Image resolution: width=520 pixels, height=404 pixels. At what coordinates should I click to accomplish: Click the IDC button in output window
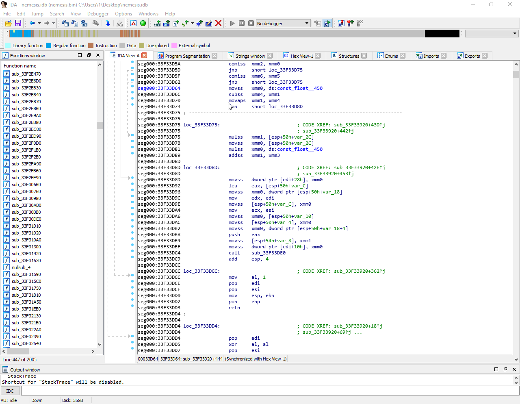pos(10,391)
